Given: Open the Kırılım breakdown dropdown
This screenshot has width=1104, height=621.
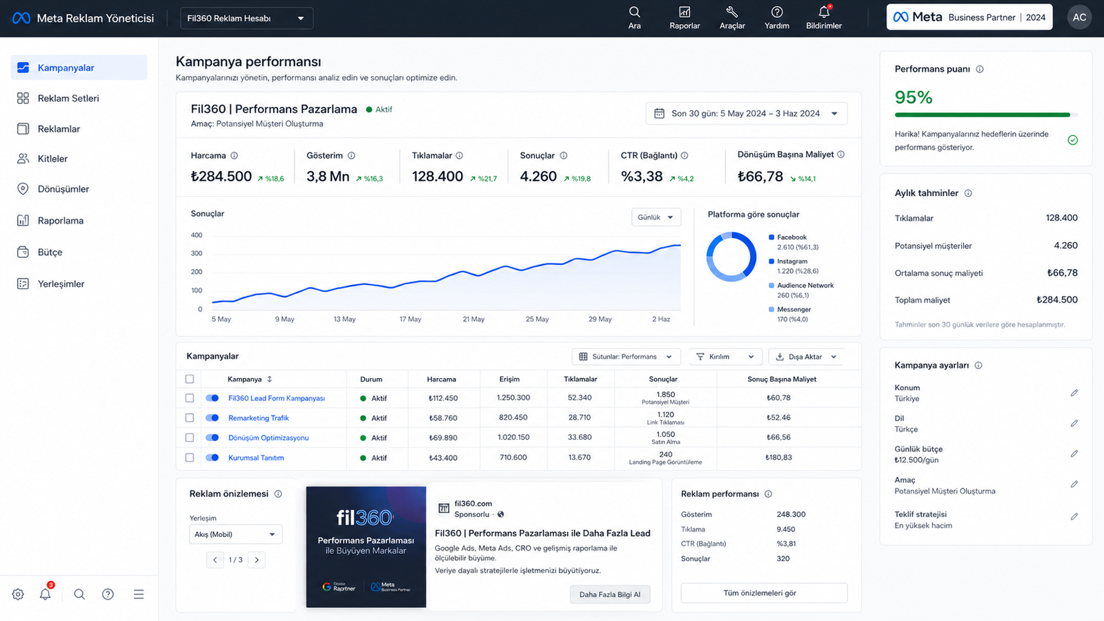Looking at the screenshot, I should click(x=726, y=357).
